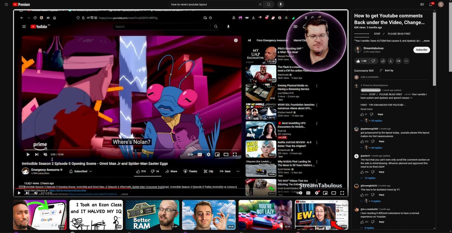Open the player settings gear
This screenshot has width=452, height=233.
click(317, 193)
